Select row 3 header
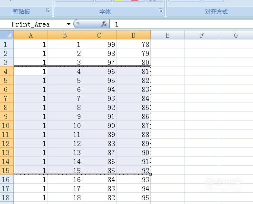 (x=7, y=62)
